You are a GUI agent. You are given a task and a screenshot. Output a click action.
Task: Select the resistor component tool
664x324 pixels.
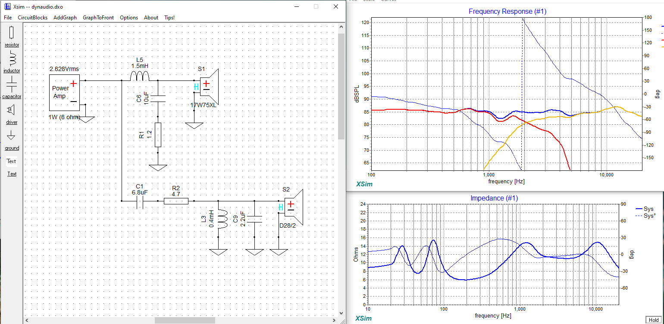pyautogui.click(x=12, y=36)
